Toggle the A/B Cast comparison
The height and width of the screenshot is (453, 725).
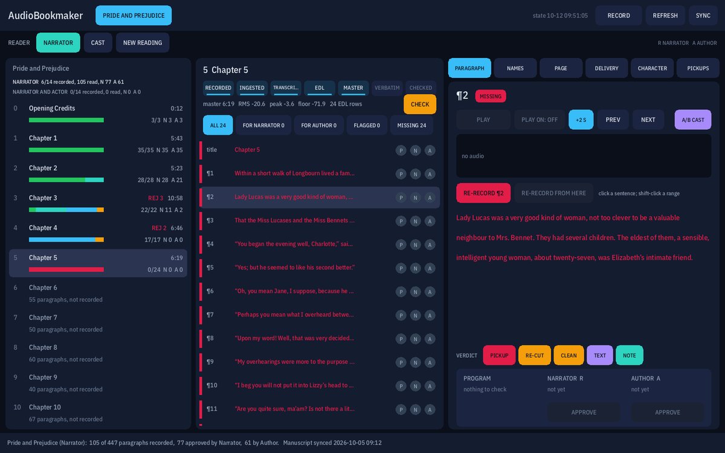693,120
